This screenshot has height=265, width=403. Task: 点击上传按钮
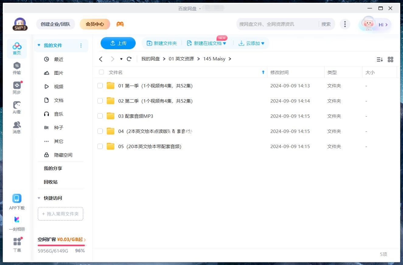(x=118, y=43)
